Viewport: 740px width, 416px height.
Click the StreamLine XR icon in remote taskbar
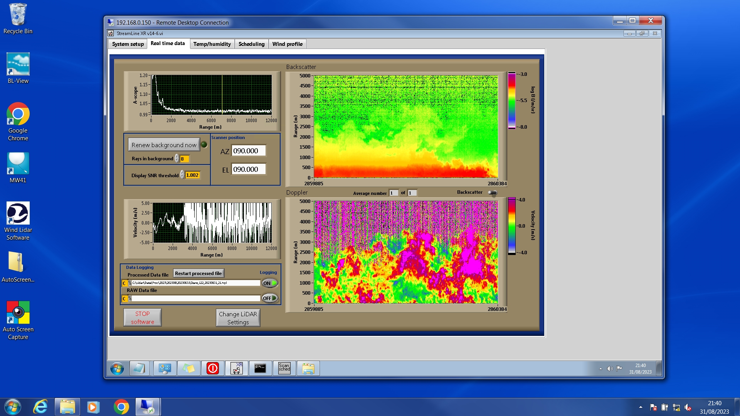(x=236, y=369)
